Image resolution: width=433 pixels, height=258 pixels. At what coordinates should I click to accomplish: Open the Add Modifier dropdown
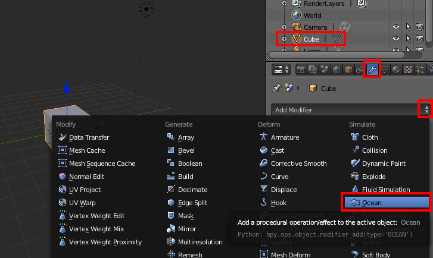351,110
